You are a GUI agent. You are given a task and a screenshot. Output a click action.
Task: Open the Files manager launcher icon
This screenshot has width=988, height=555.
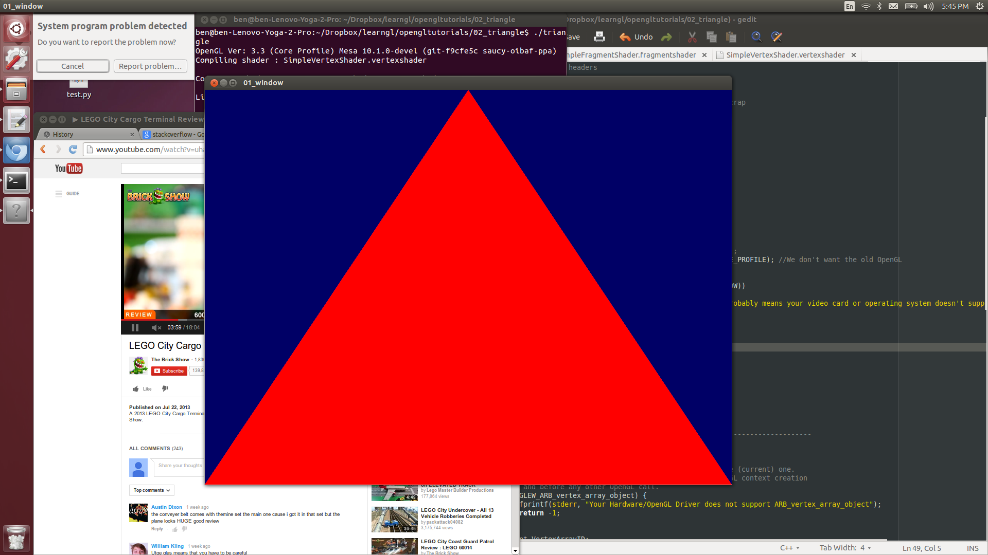(16, 89)
